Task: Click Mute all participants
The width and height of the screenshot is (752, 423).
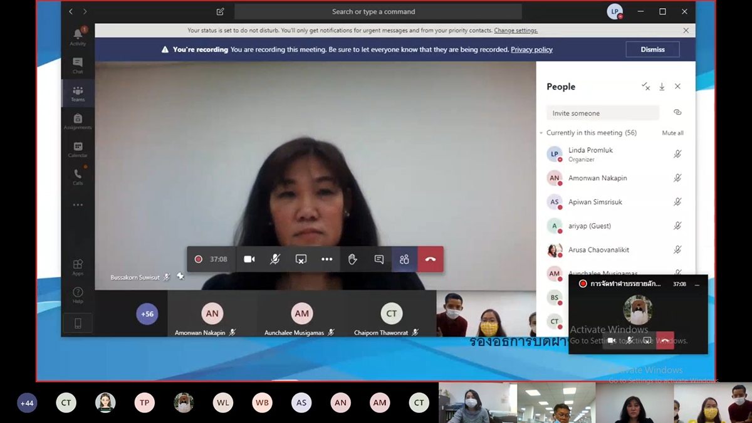Action: tap(672, 133)
